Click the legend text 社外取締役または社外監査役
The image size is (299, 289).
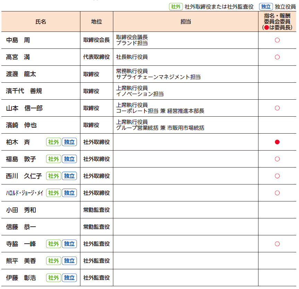[x=219, y=7]
